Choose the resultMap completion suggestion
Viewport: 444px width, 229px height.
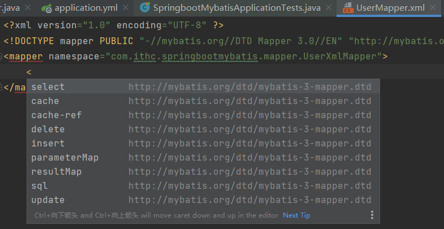[203, 171]
